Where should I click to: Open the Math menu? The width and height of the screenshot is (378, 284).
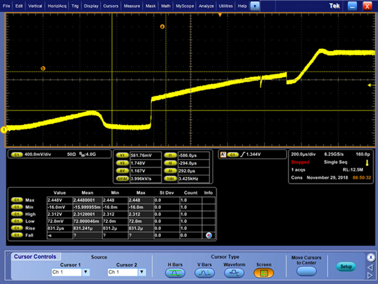pyautogui.click(x=166, y=6)
